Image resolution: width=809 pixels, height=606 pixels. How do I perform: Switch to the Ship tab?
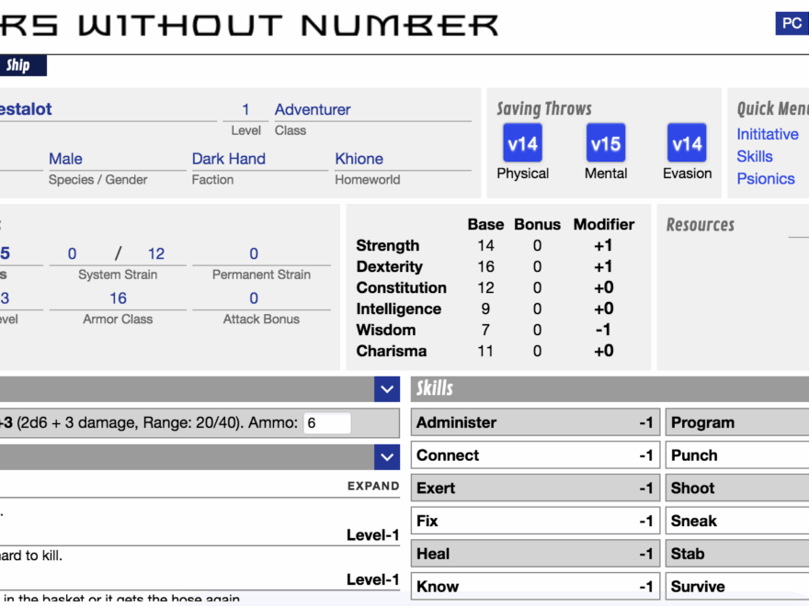coord(18,65)
